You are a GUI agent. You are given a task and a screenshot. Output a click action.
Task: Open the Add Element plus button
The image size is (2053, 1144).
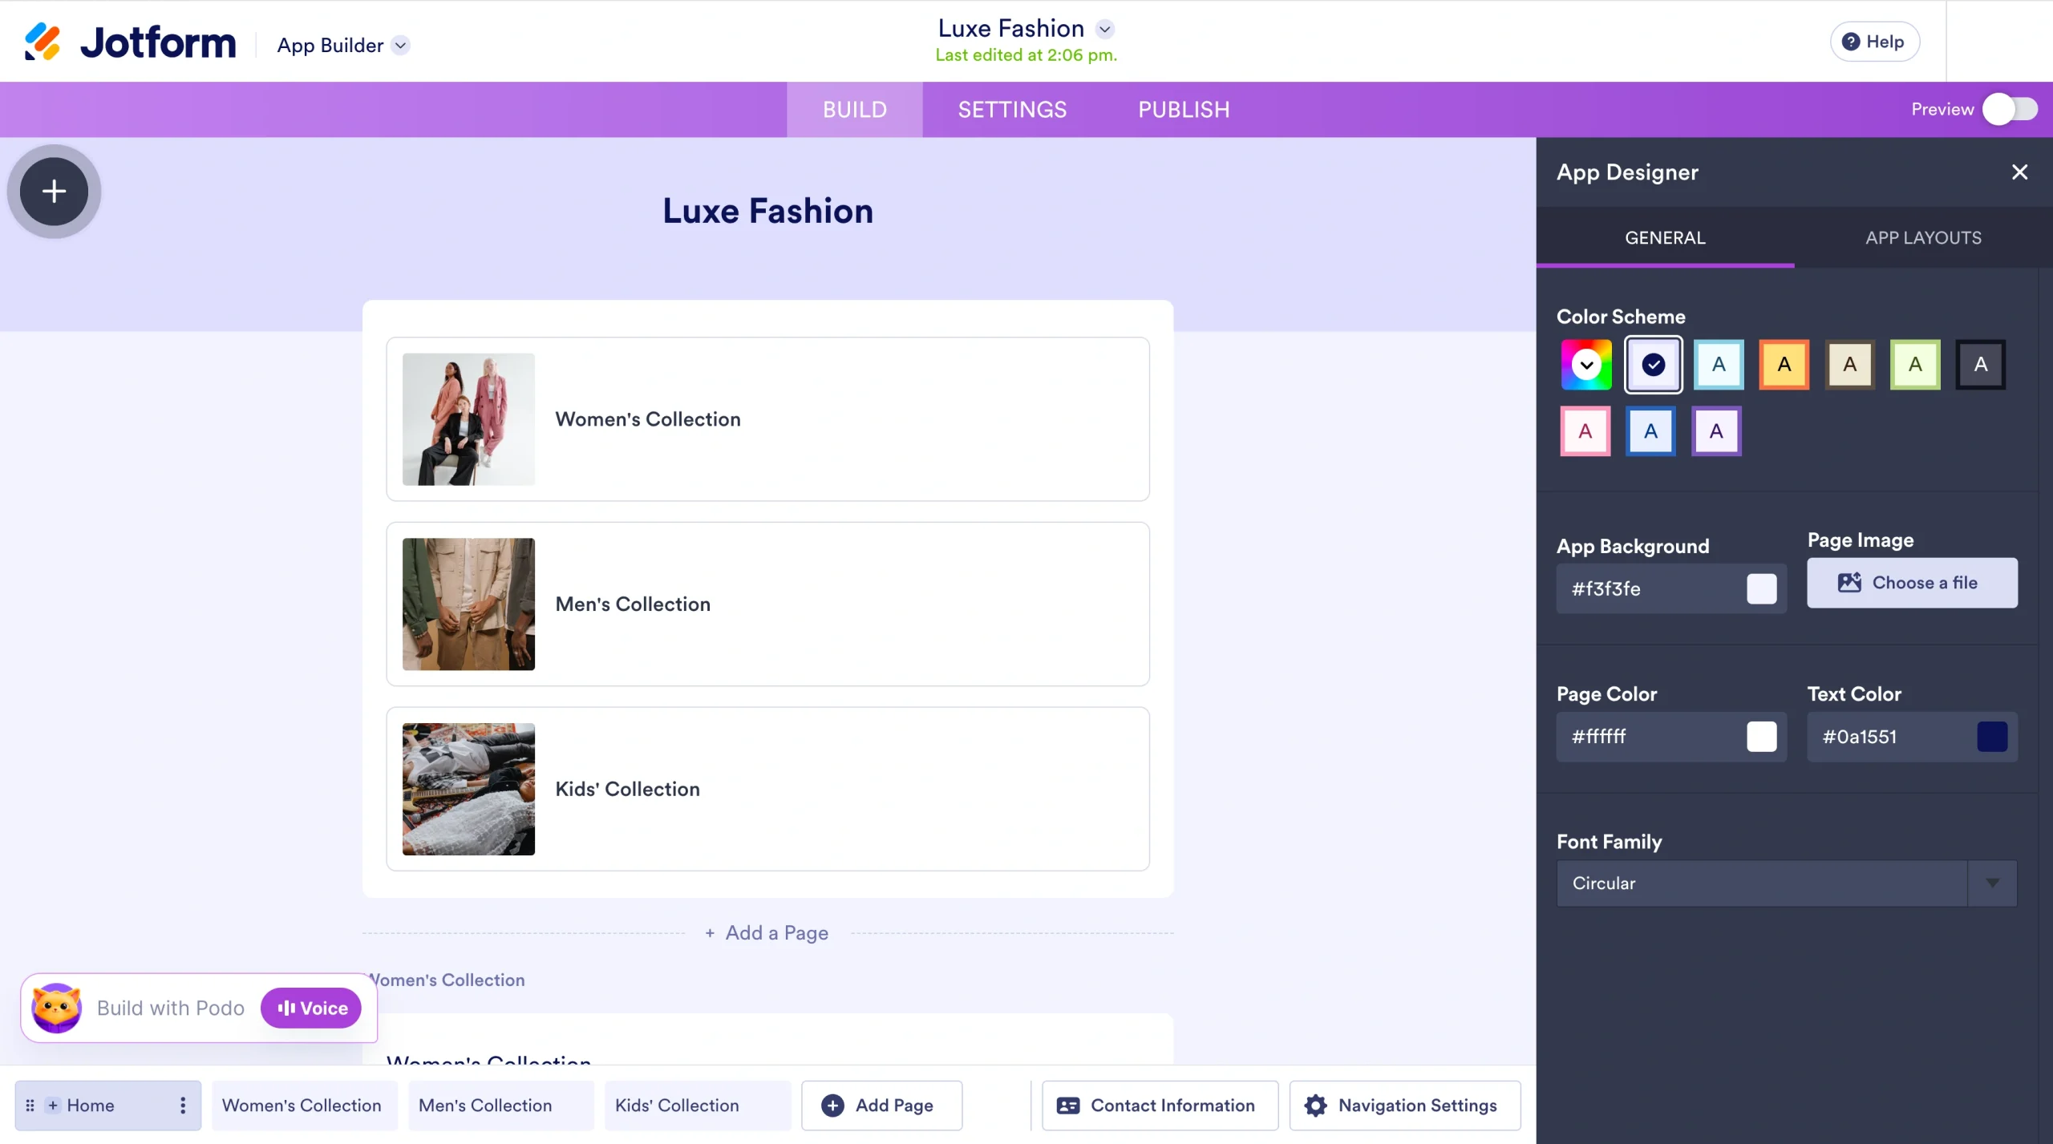pos(53,192)
